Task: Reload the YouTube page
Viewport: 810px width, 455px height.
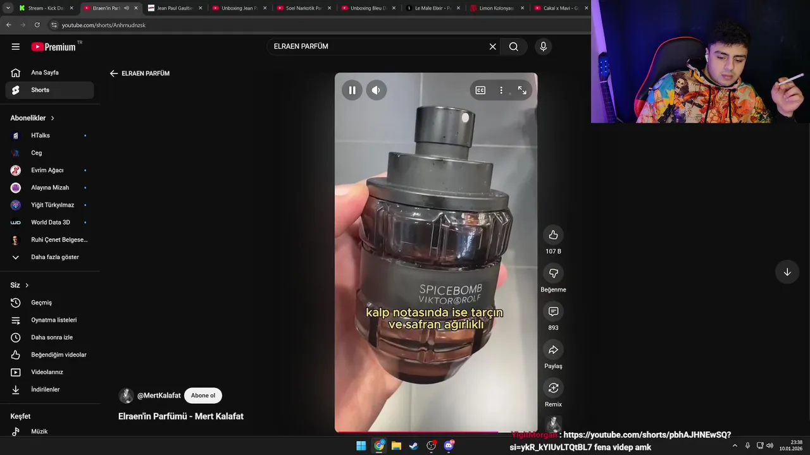Action: coord(37,25)
